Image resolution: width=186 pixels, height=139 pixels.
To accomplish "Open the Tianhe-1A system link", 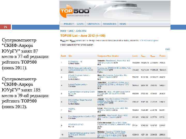I will coord(114,93).
